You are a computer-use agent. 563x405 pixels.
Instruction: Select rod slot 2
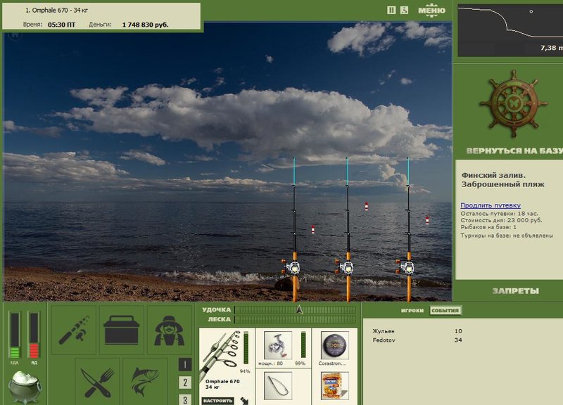point(185,382)
